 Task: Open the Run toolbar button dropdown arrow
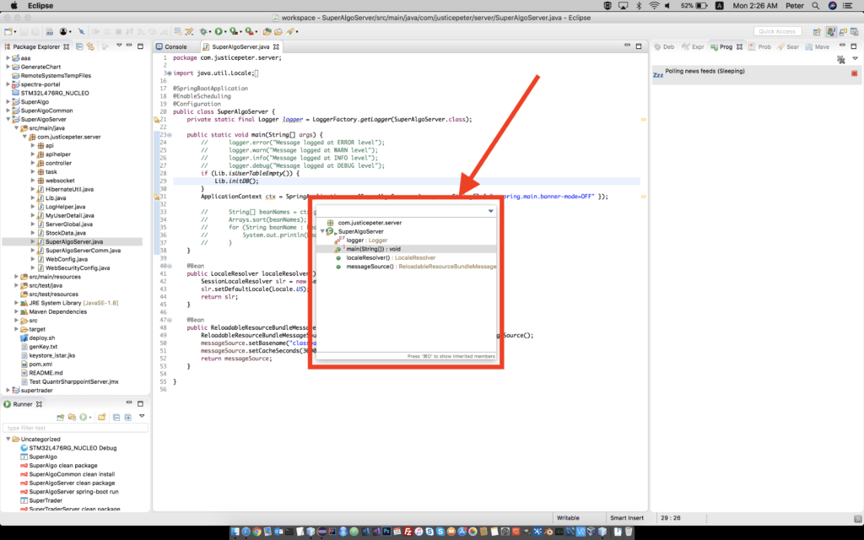click(x=224, y=32)
